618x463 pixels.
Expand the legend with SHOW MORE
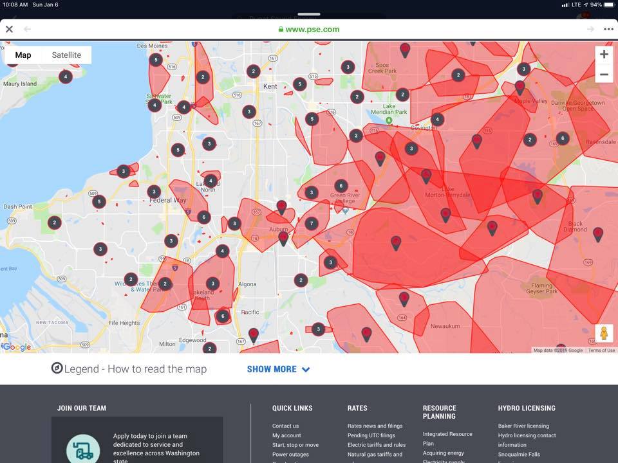coord(278,369)
